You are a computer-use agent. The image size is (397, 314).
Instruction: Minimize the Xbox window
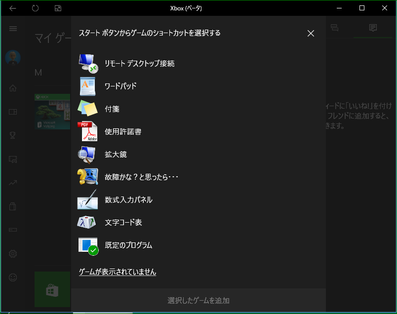pyautogui.click(x=339, y=8)
